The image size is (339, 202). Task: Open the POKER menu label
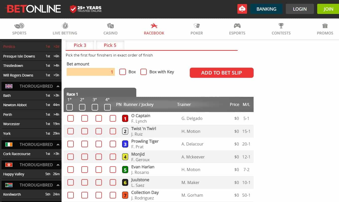[197, 33]
